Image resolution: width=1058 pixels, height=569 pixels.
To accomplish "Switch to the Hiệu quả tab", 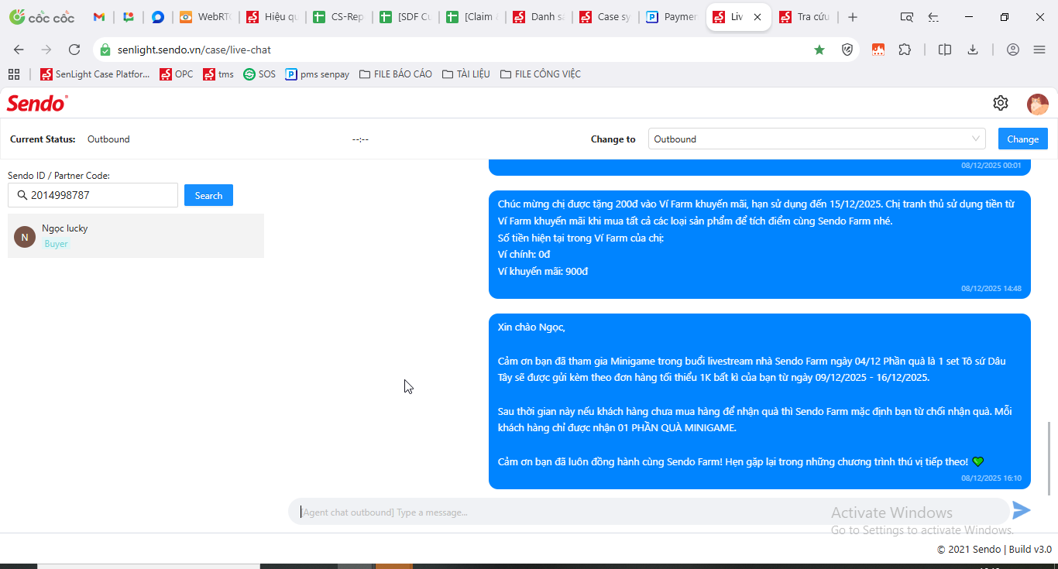I will 273,17.
